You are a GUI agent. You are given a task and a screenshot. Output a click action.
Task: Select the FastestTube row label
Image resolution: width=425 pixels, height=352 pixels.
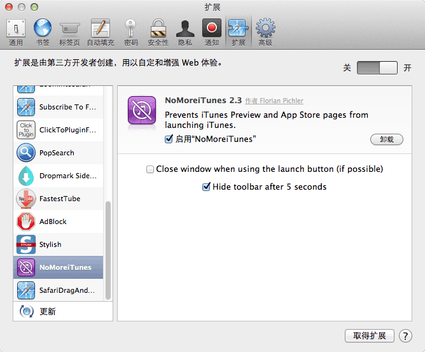click(60, 199)
